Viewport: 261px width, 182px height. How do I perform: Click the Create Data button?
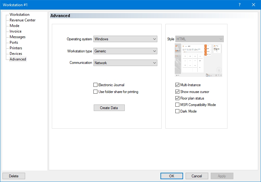pos(109,108)
